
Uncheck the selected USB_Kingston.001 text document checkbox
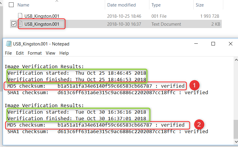(14, 24)
